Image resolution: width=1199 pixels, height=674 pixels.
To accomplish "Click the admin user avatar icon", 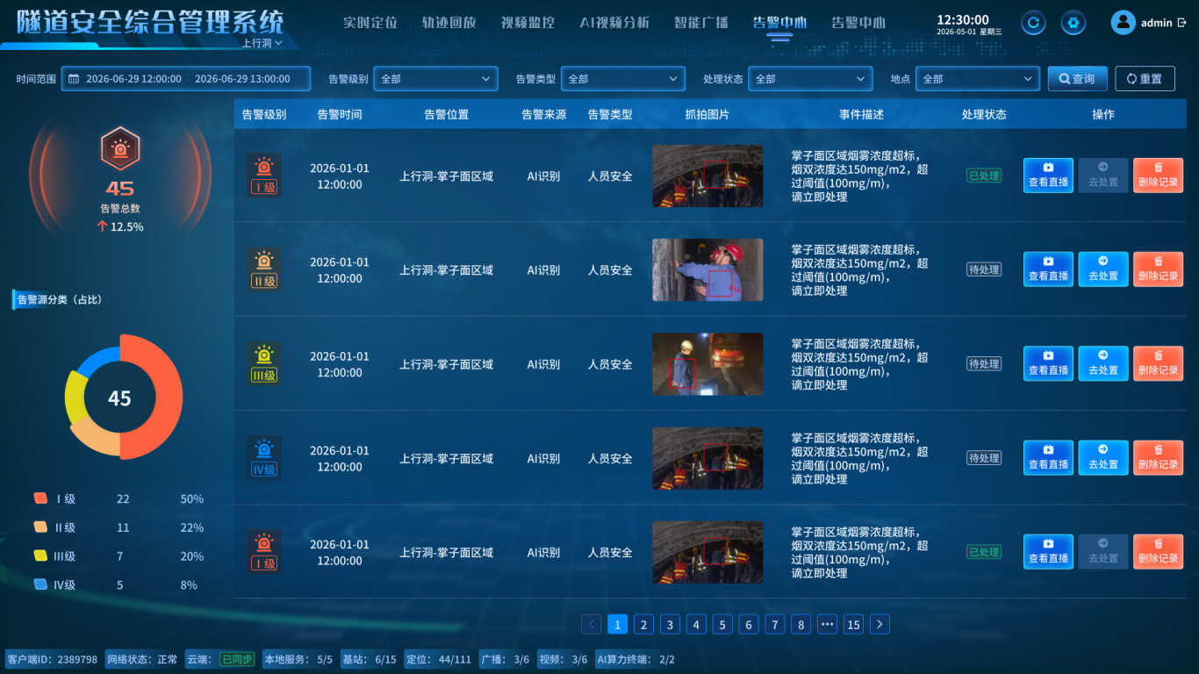I will [1123, 23].
